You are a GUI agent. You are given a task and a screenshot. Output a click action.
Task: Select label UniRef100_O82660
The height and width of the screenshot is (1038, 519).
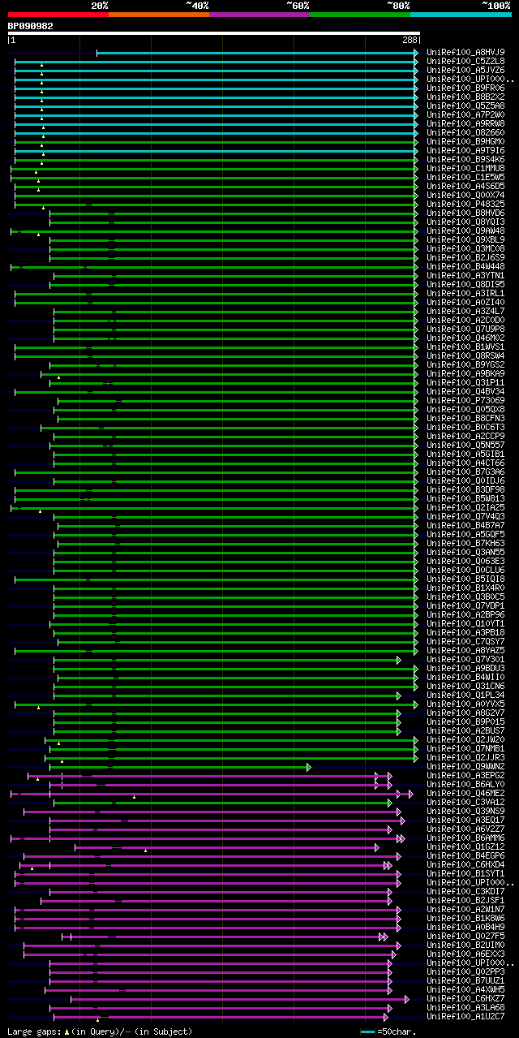(465, 133)
